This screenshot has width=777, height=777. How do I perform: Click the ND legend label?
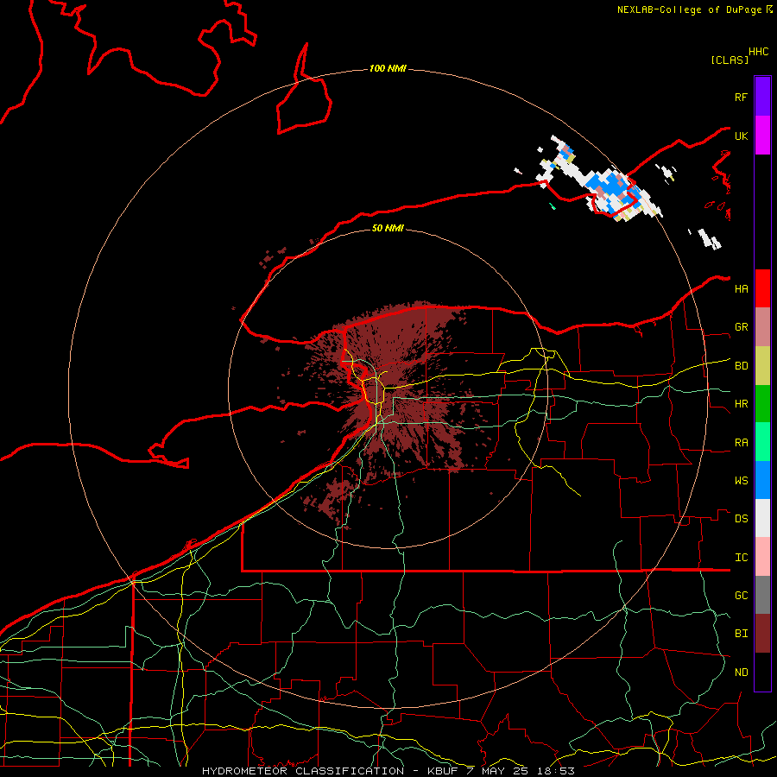pyautogui.click(x=742, y=673)
